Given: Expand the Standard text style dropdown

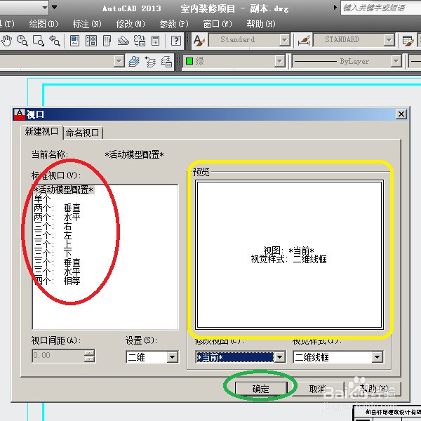Looking at the screenshot, I should pos(284,41).
